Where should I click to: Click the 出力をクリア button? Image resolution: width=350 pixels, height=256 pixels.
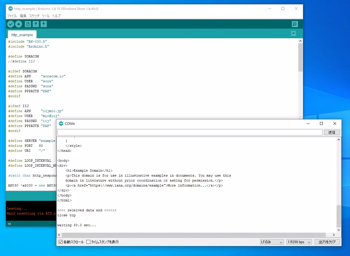(x=327, y=242)
